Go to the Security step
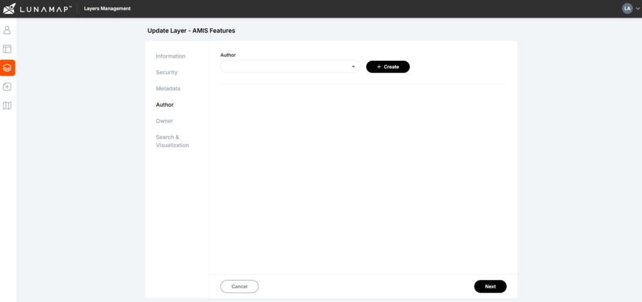This screenshot has height=302, width=642. click(167, 73)
